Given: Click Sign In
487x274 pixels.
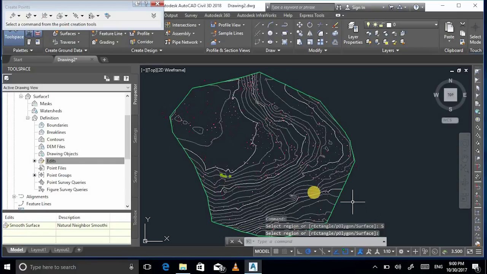Looking at the screenshot, I should tap(358, 7).
